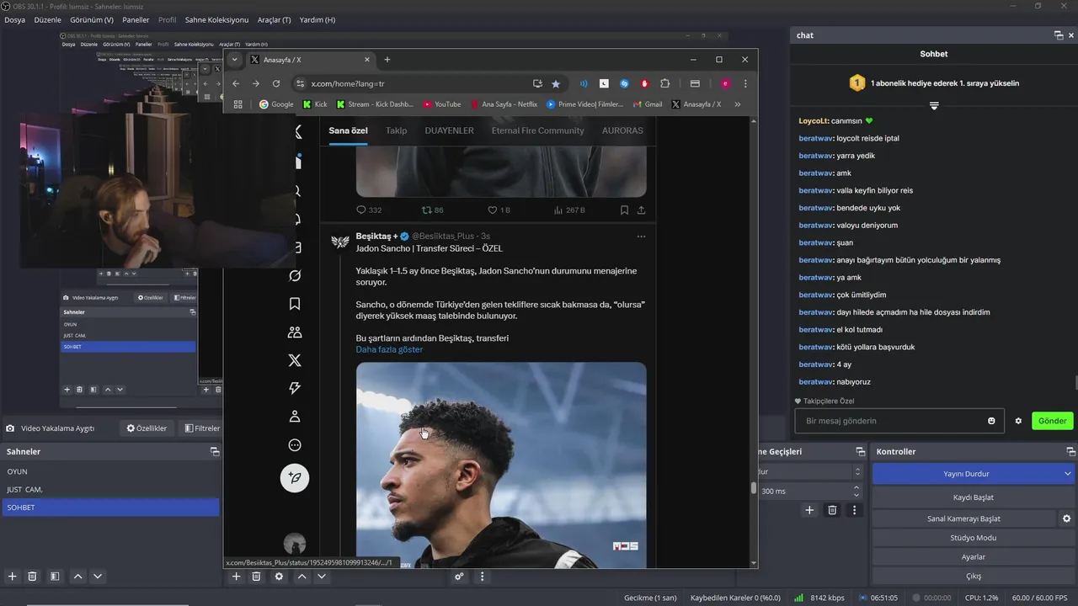Reload the X page in Chrome
The image size is (1078, 606).
[276, 83]
